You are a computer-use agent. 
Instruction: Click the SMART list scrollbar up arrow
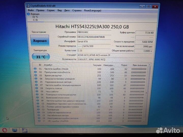pyautogui.click(x=149, y=65)
